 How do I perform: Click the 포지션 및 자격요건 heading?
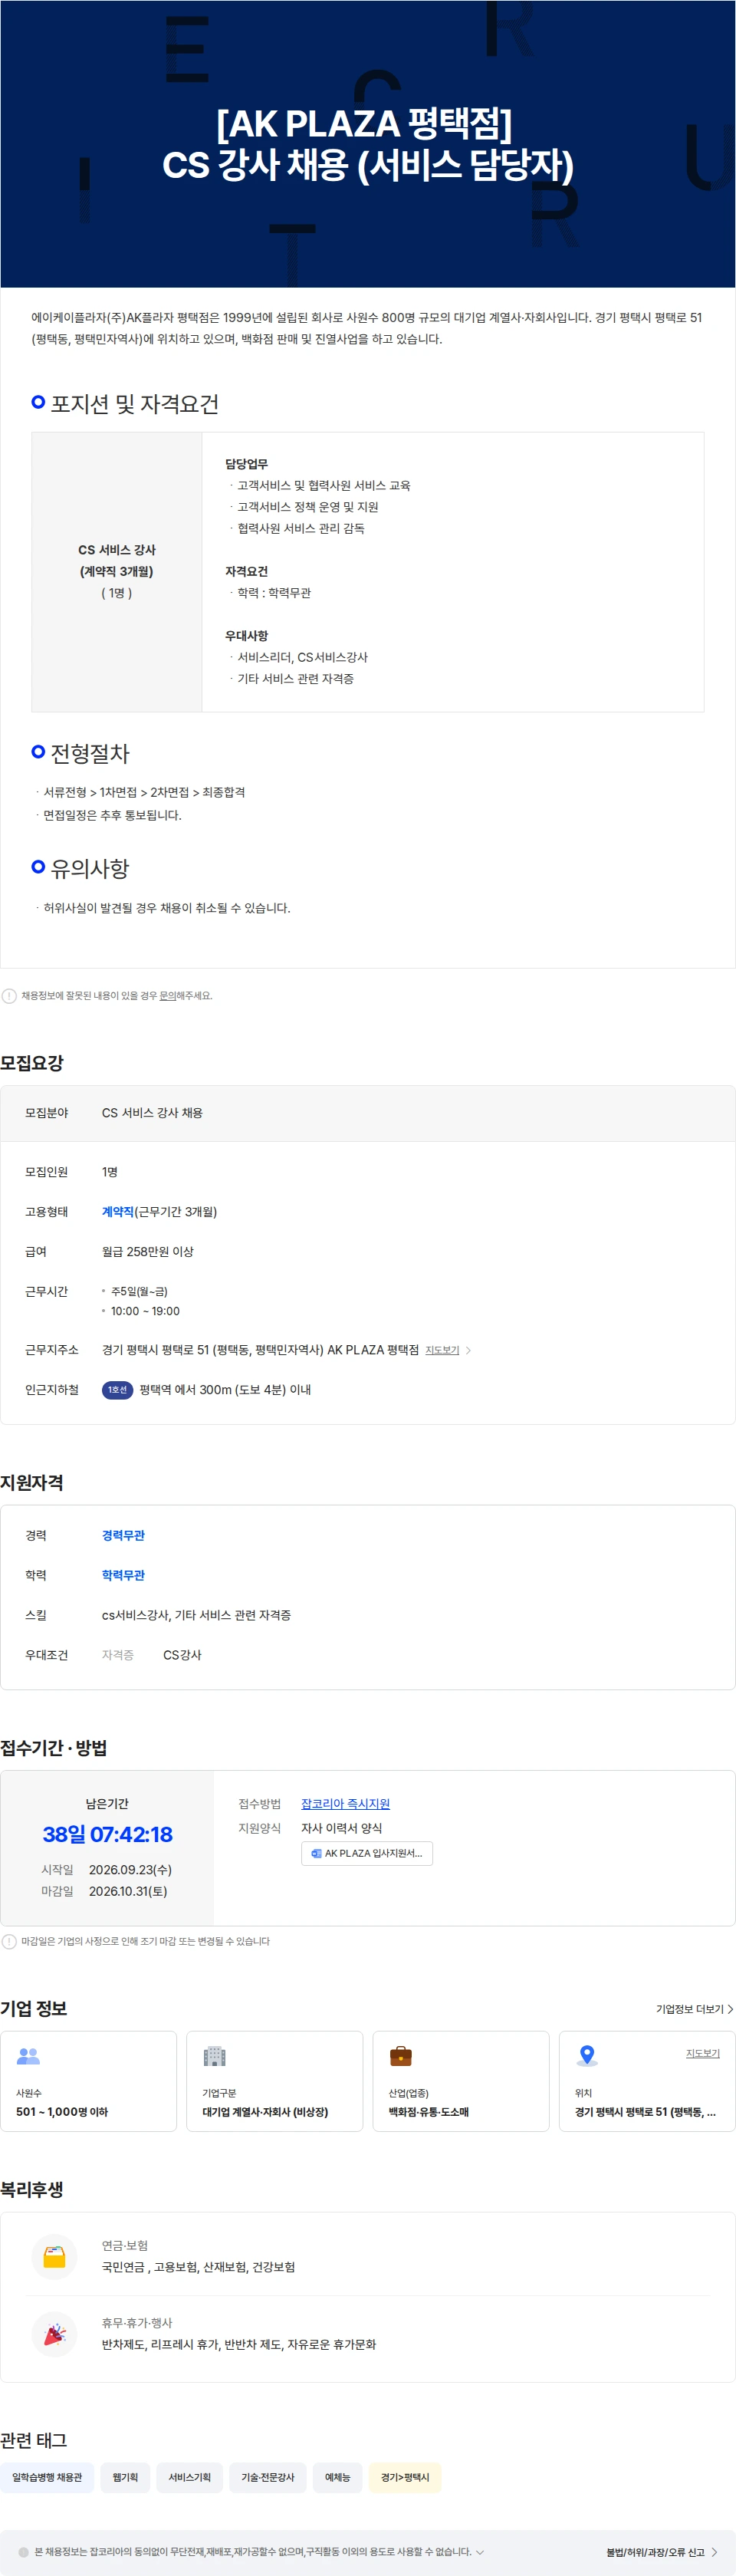pos(134,404)
